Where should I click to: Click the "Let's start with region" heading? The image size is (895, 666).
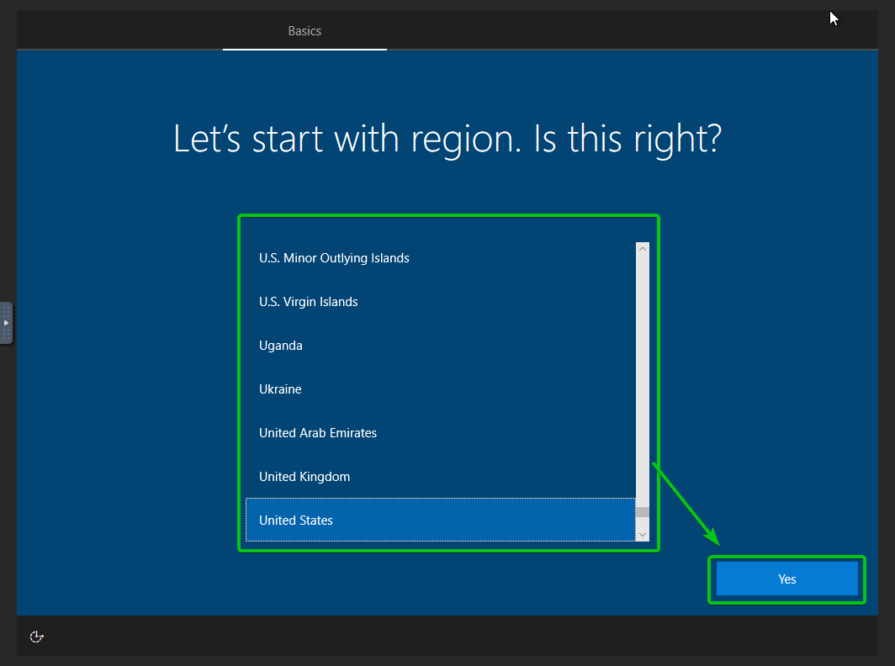tap(447, 139)
